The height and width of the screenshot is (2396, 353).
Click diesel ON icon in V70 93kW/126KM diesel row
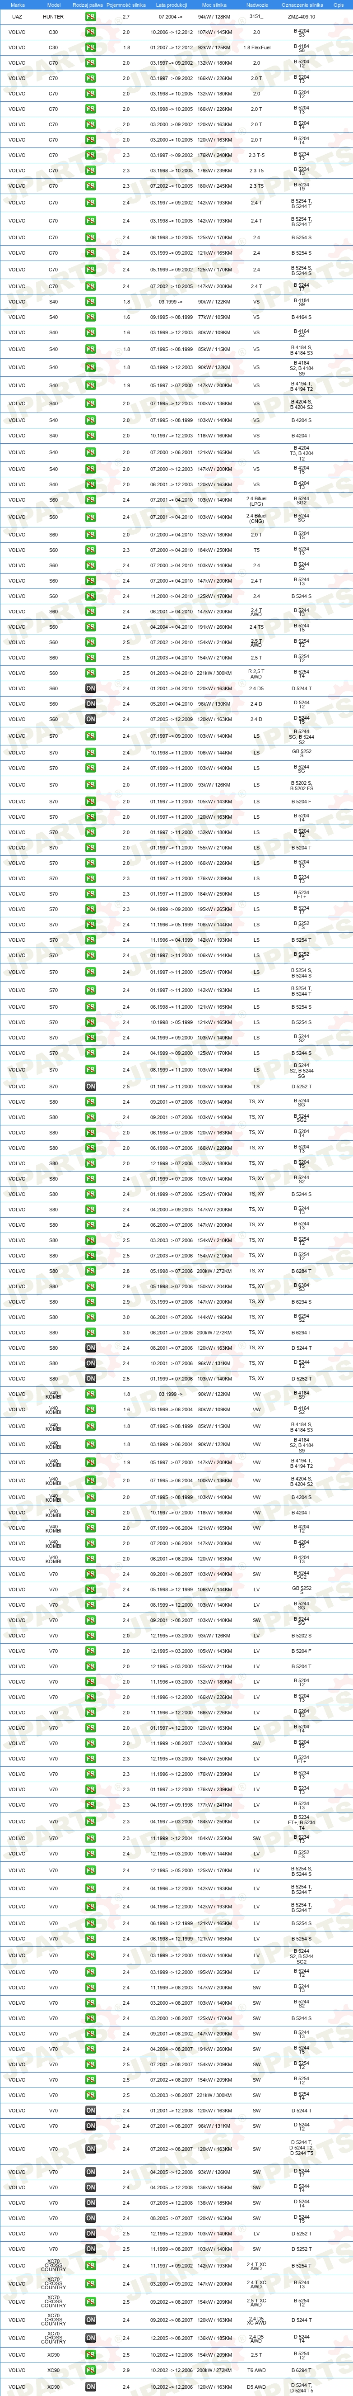pyautogui.click(x=90, y=2172)
